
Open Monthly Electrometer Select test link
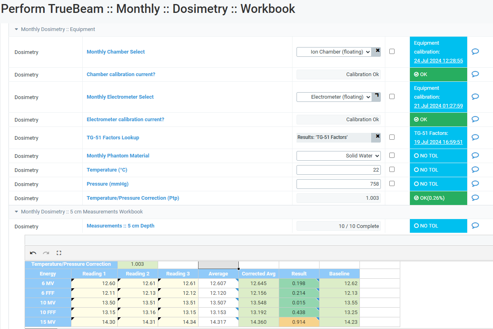point(120,97)
